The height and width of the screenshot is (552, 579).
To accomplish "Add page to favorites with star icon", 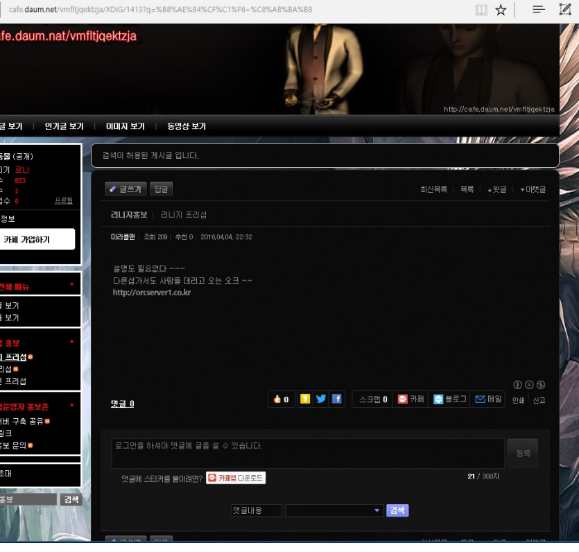I will pos(501,10).
